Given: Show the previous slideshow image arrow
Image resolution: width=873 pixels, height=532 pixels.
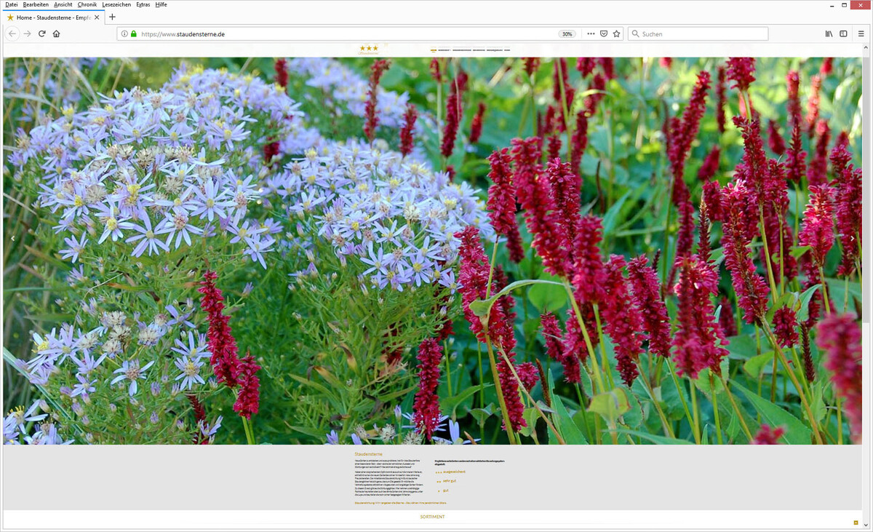Looking at the screenshot, I should tap(12, 238).
